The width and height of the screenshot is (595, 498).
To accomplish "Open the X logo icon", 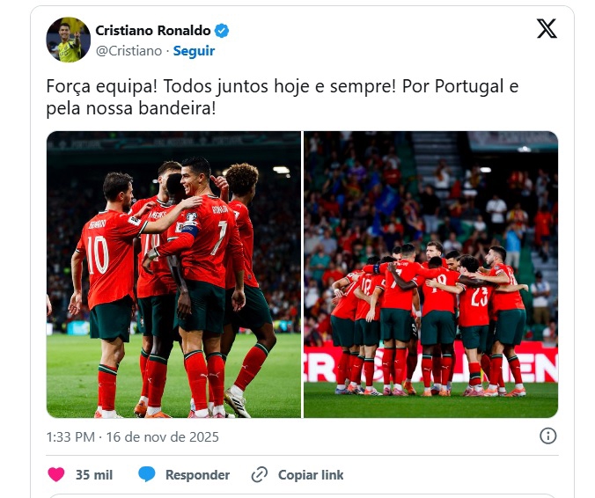I will point(547,28).
